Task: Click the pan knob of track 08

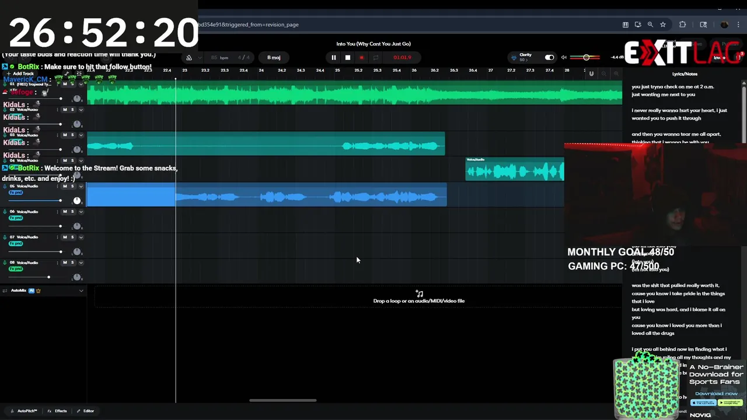Action: 76,277
